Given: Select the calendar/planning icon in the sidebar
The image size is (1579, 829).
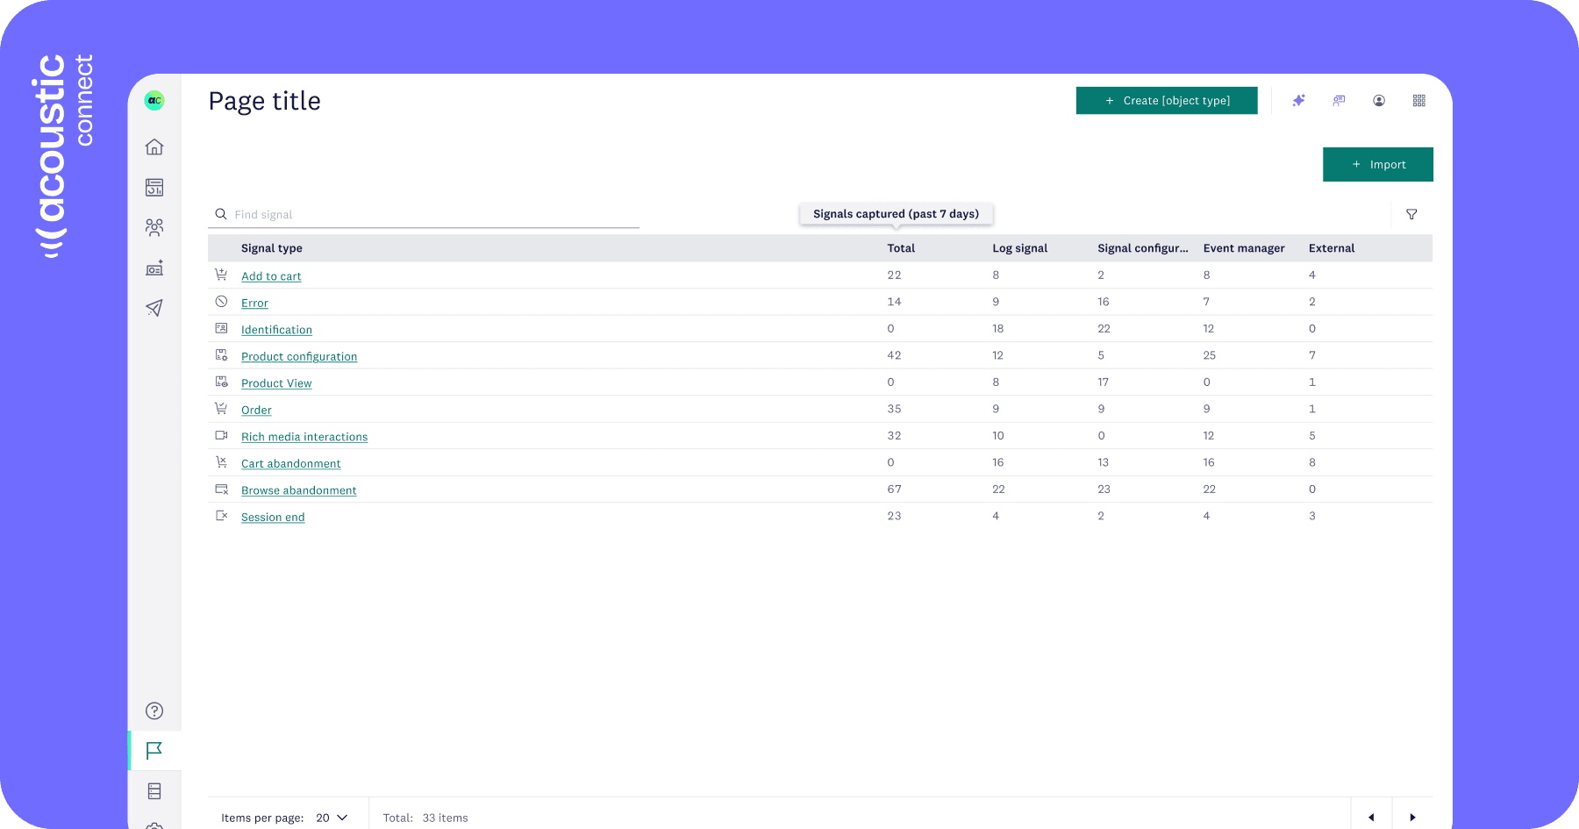Looking at the screenshot, I should coord(154,187).
